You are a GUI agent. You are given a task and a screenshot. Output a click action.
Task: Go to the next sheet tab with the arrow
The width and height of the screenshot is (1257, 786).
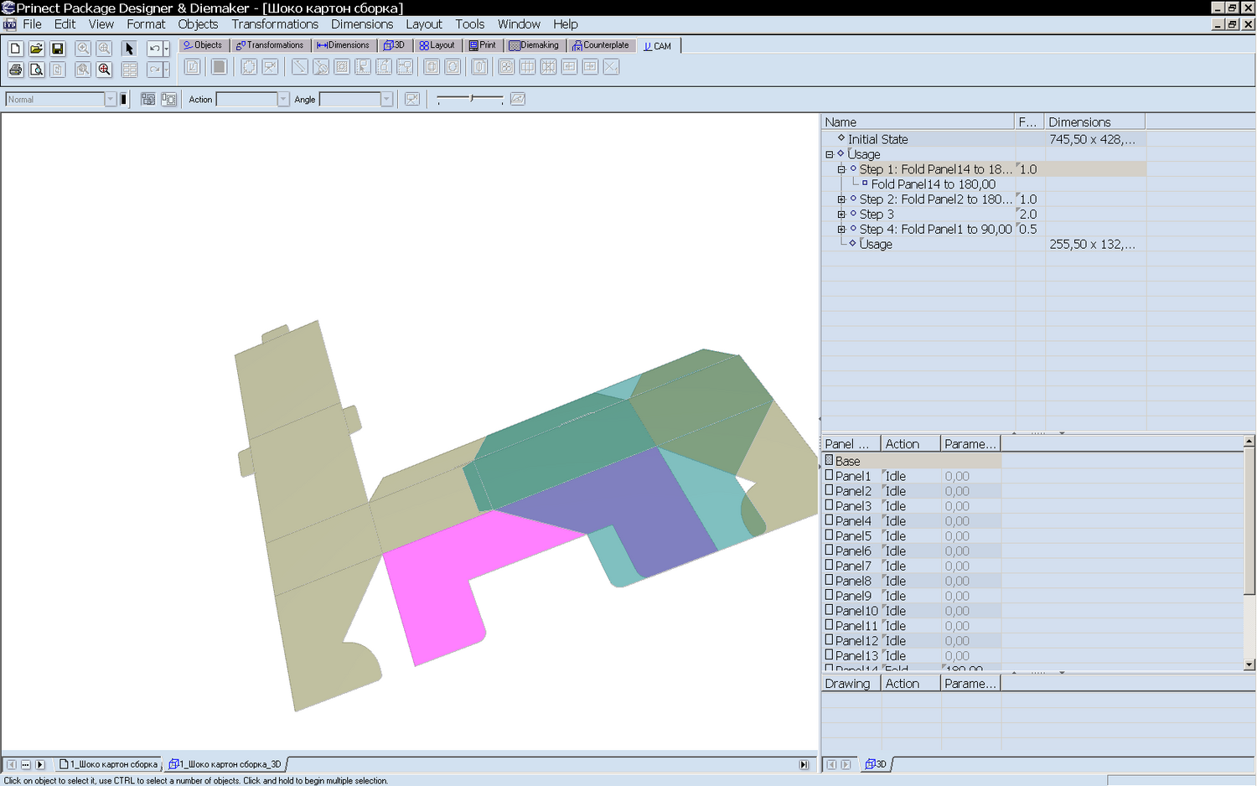coord(39,764)
